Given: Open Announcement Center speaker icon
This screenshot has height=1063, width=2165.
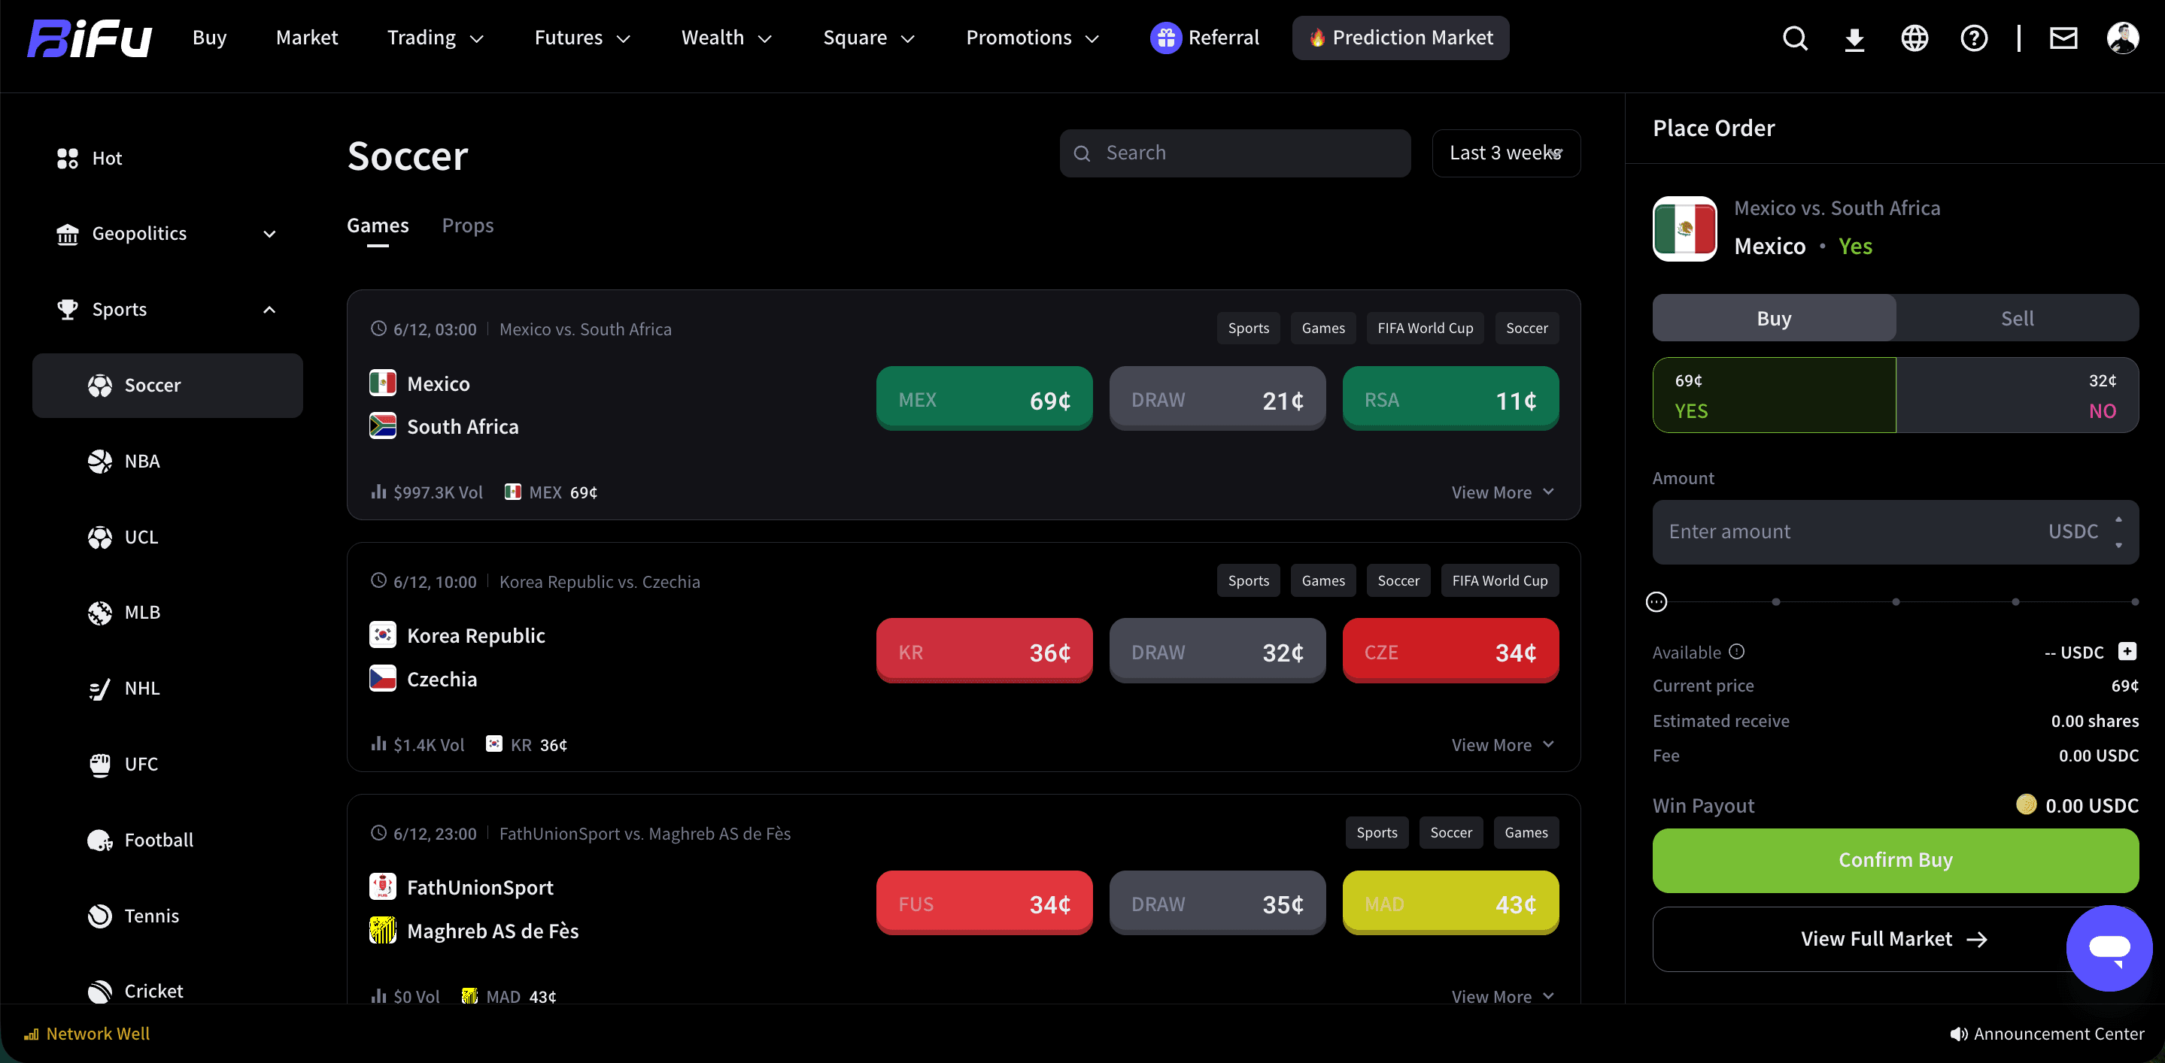Looking at the screenshot, I should coord(1958,1034).
